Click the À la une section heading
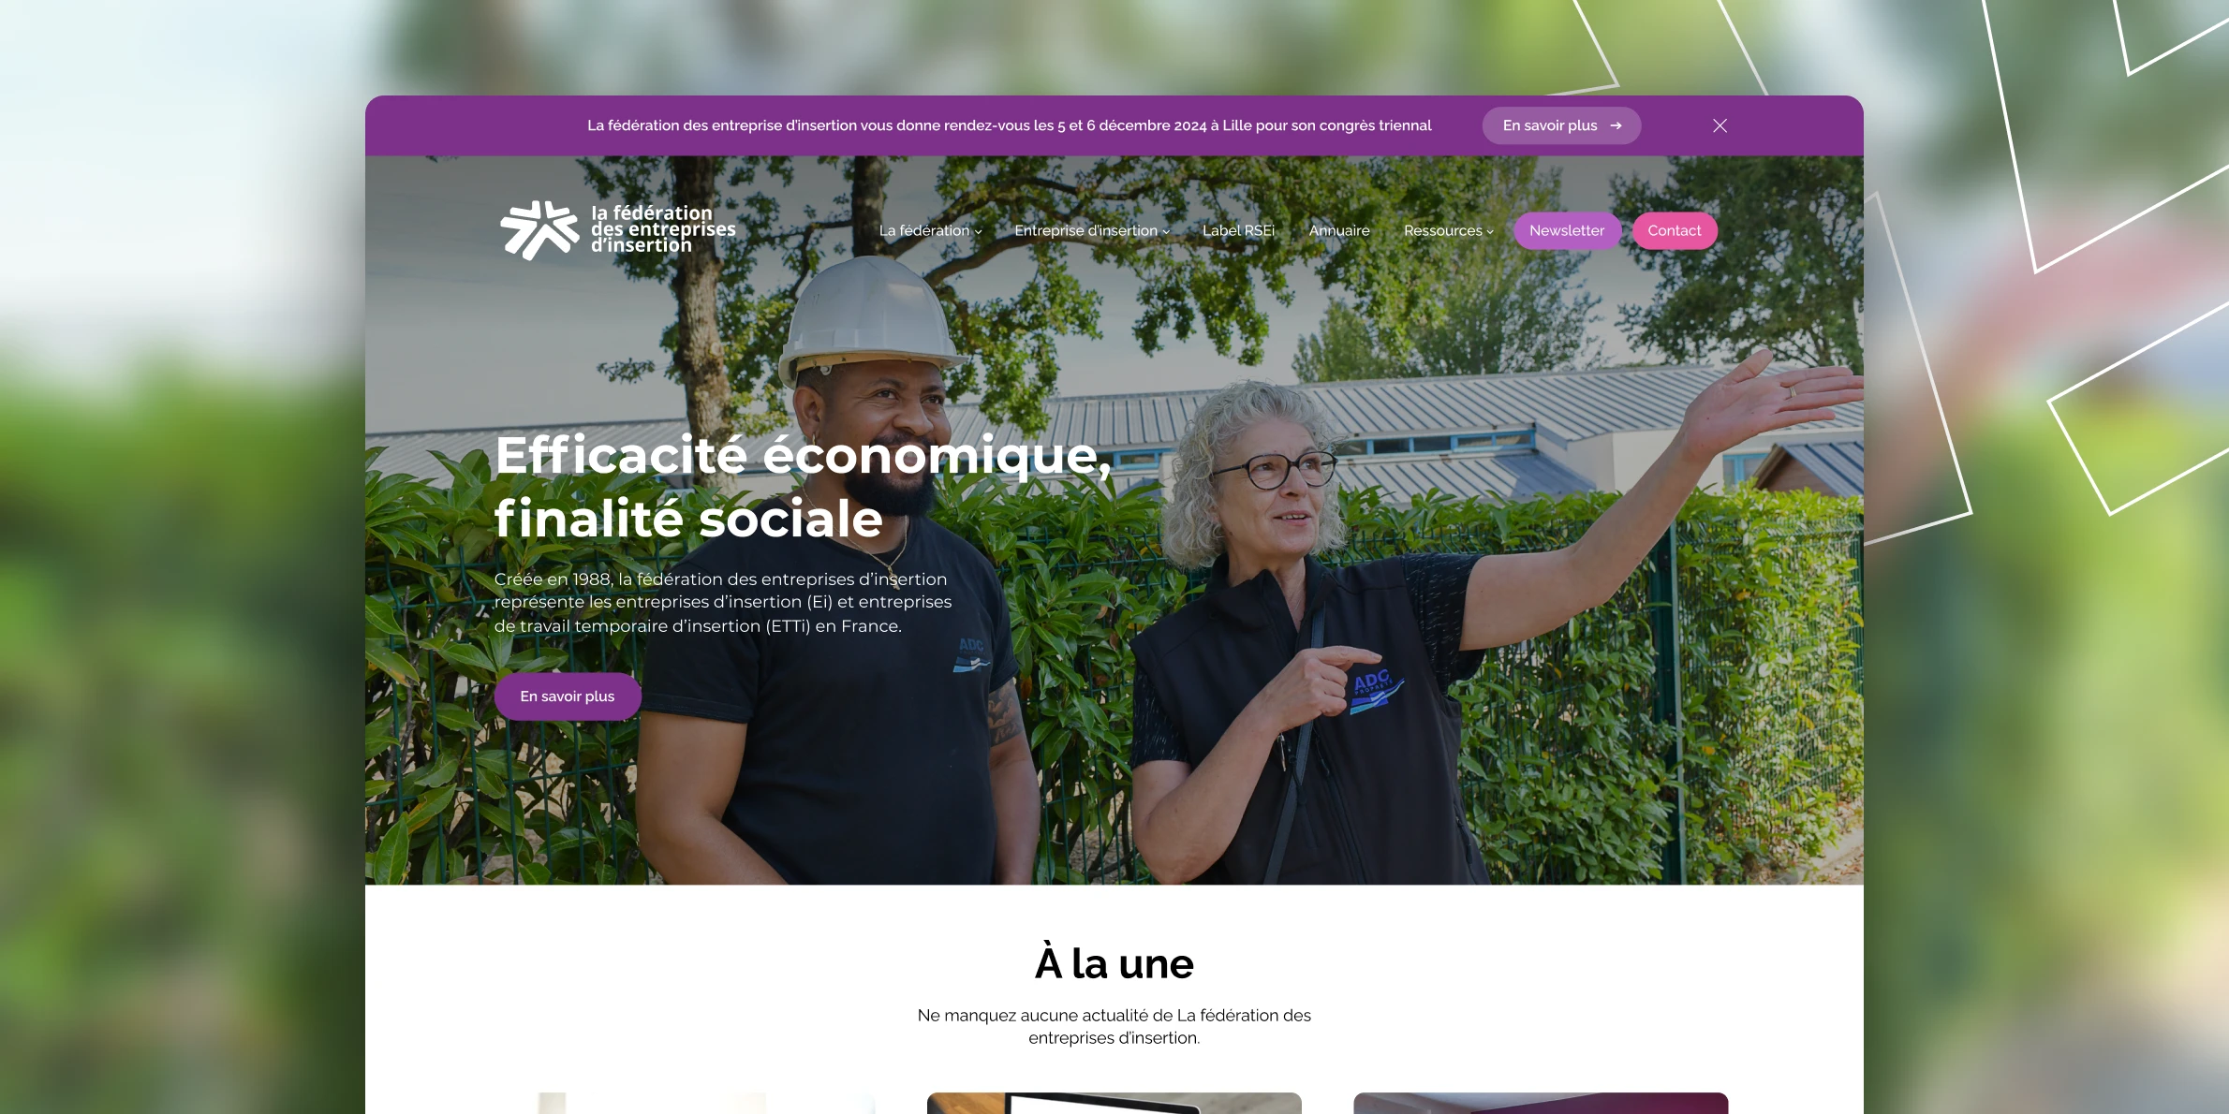Screen dimensions: 2229x1114 [x=1114, y=963]
